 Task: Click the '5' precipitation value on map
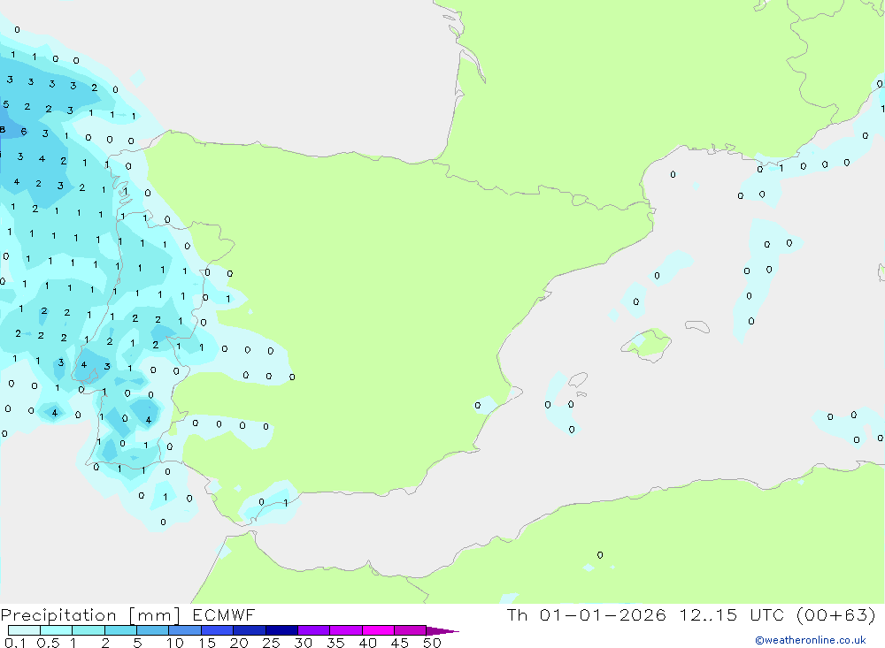pyautogui.click(x=5, y=104)
